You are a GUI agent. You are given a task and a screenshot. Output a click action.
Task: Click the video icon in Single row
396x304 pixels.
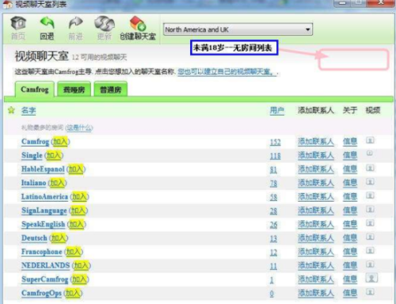(x=370, y=153)
